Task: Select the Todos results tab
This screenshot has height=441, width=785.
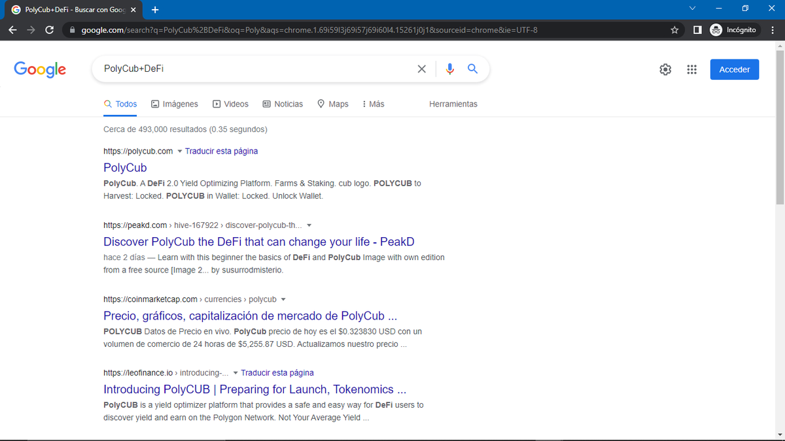Action: tap(120, 104)
